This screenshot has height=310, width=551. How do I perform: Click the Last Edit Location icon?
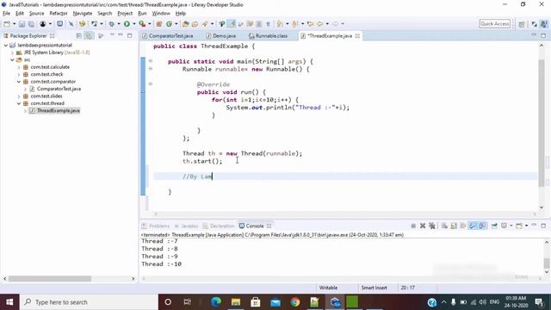tap(310, 24)
